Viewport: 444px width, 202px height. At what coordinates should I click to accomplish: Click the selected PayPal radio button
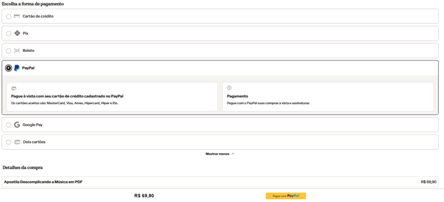[9, 68]
